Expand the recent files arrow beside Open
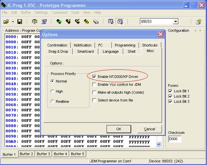Image resolution: width=207 pixels, height=165 pixels. point(13,22)
